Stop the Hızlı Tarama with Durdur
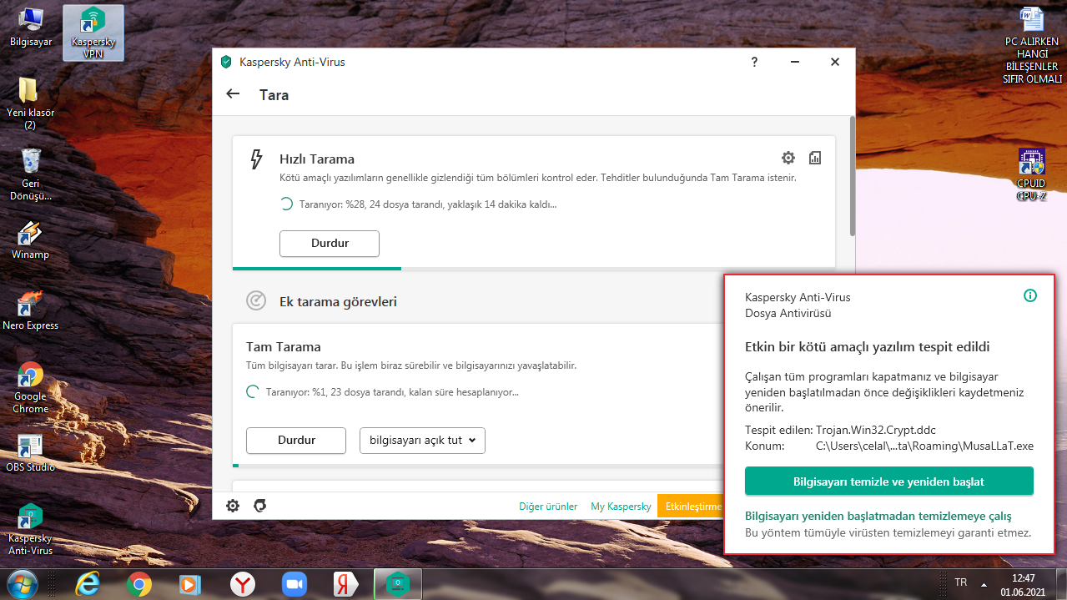The height and width of the screenshot is (600, 1067). point(330,244)
